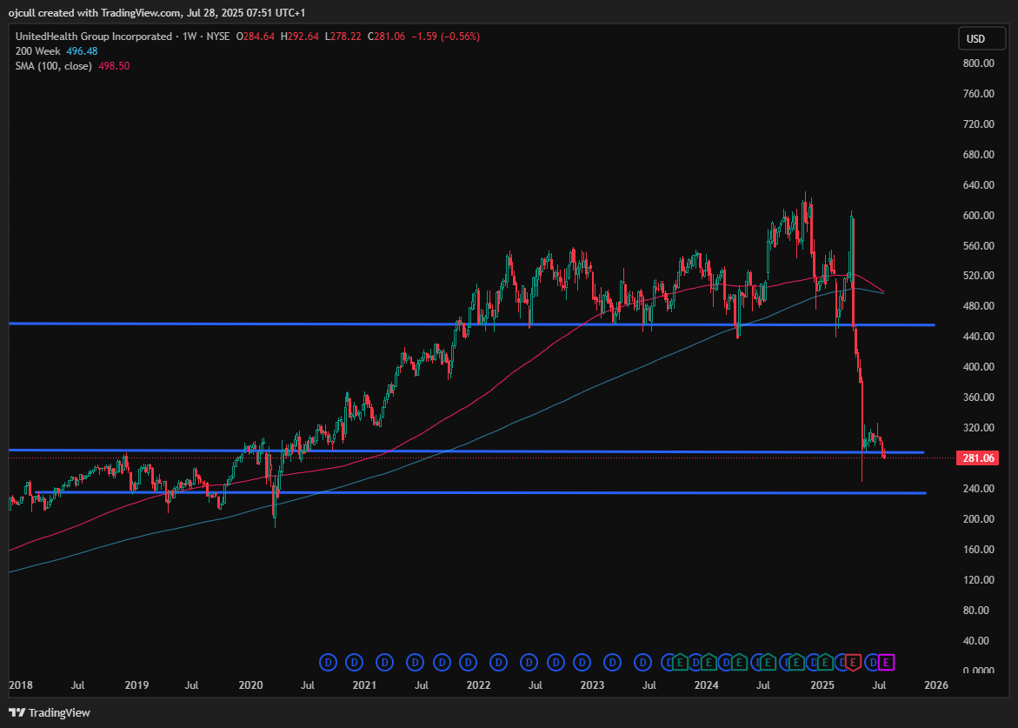Click the magenta upcoming earnings marker

click(x=886, y=663)
